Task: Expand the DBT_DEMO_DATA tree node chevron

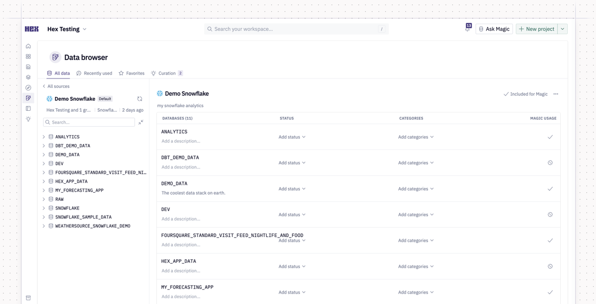Action: (x=44, y=146)
